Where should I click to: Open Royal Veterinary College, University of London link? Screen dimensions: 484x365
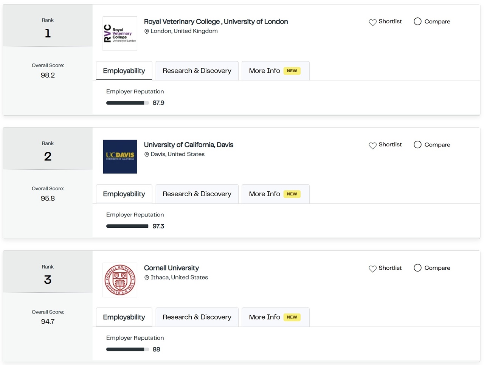[216, 22]
